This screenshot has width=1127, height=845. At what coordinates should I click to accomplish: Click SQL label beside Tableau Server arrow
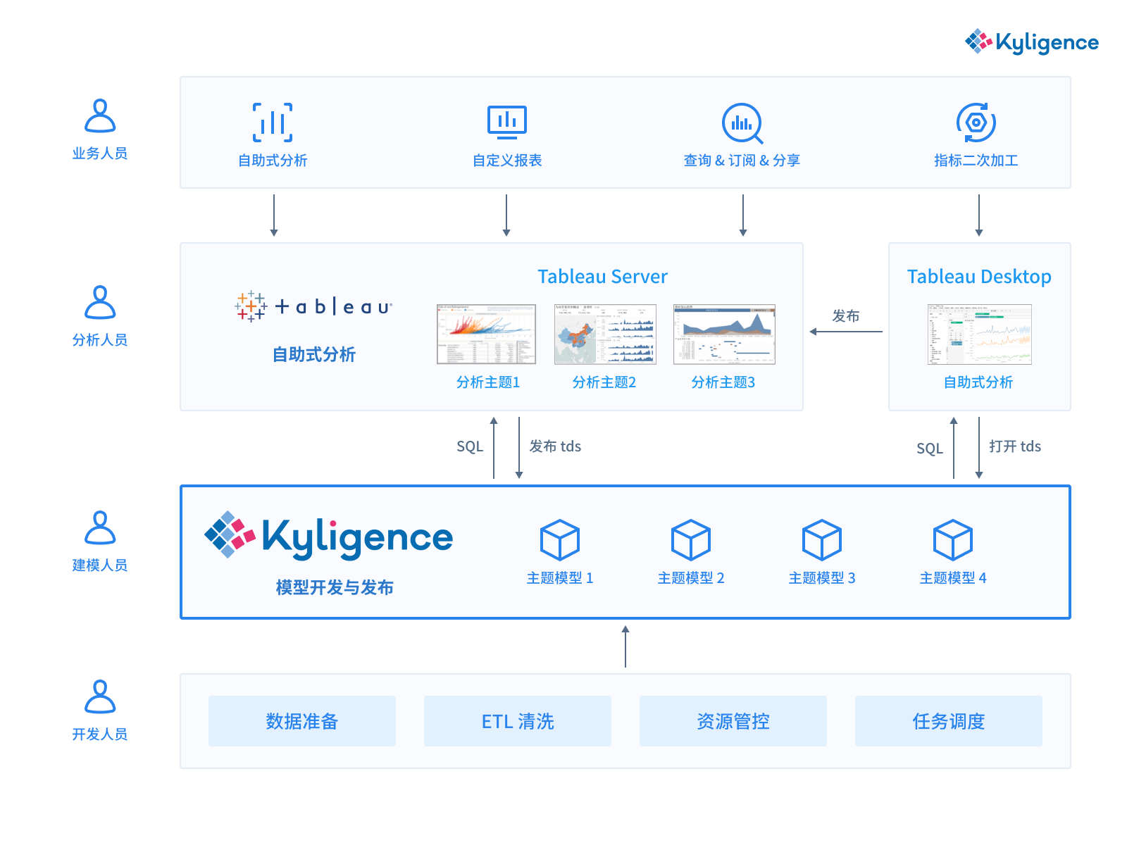(x=470, y=446)
